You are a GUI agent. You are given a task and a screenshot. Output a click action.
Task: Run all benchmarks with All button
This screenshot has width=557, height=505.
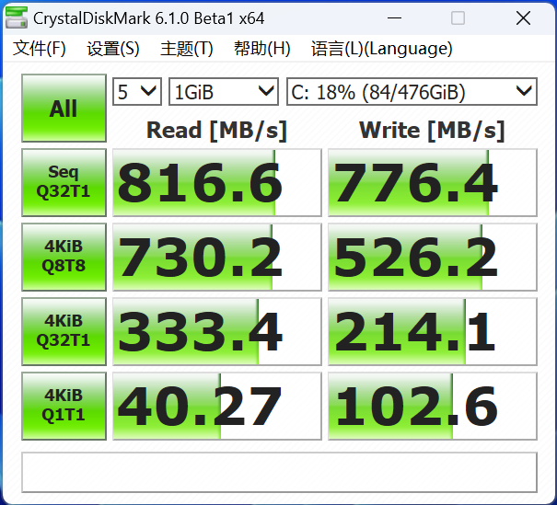[x=64, y=109]
